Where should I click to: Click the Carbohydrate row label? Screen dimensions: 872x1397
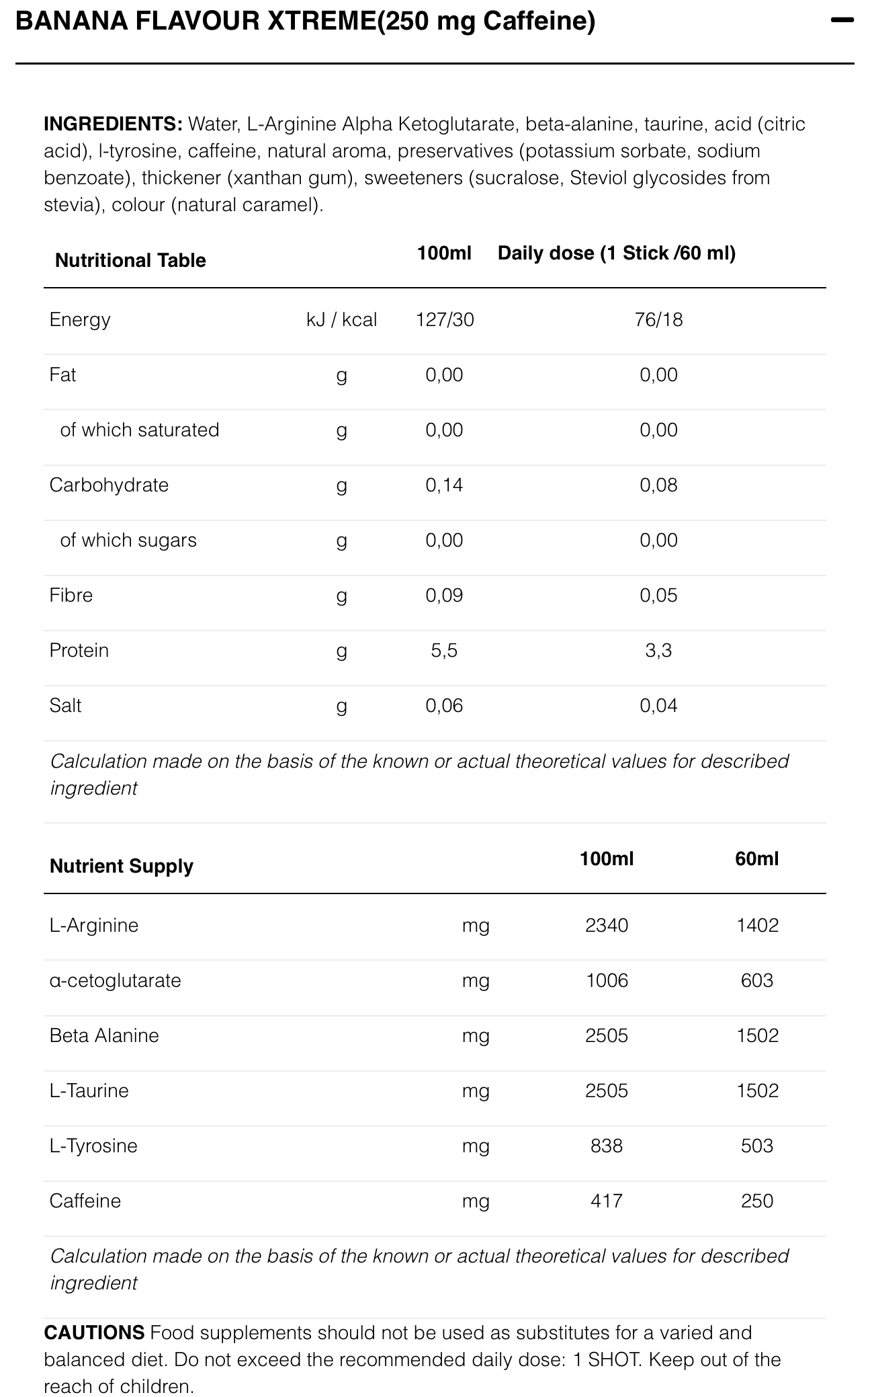point(109,485)
